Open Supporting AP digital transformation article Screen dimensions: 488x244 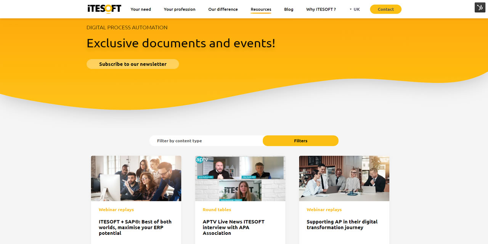click(x=342, y=225)
